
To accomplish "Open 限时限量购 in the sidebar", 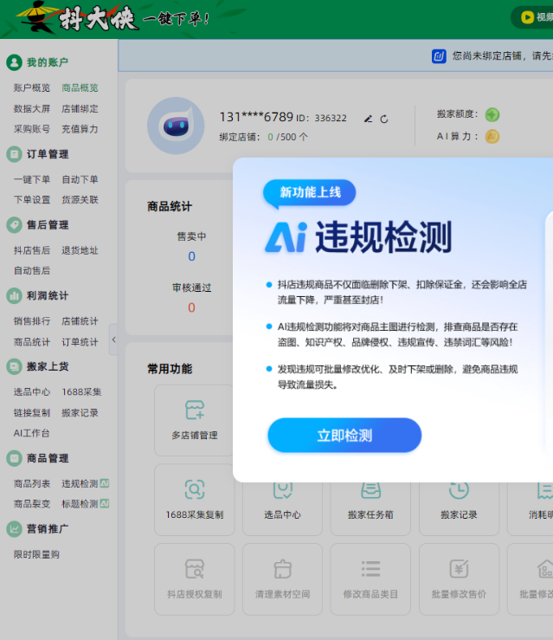I will 36,554.
